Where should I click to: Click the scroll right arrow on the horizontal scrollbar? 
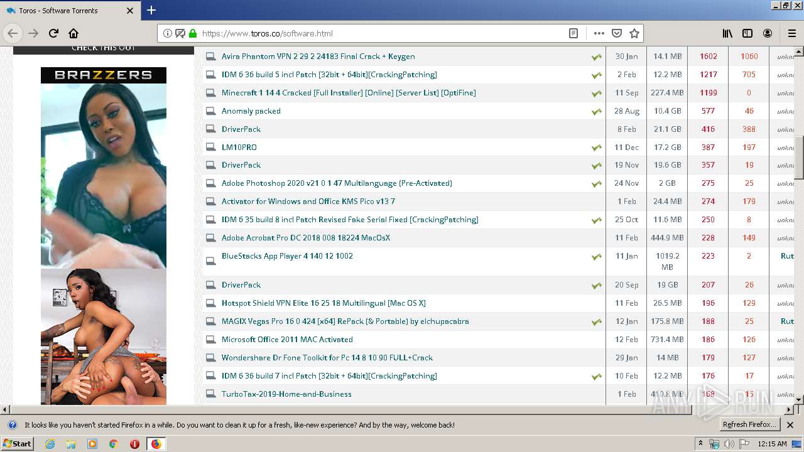789,409
